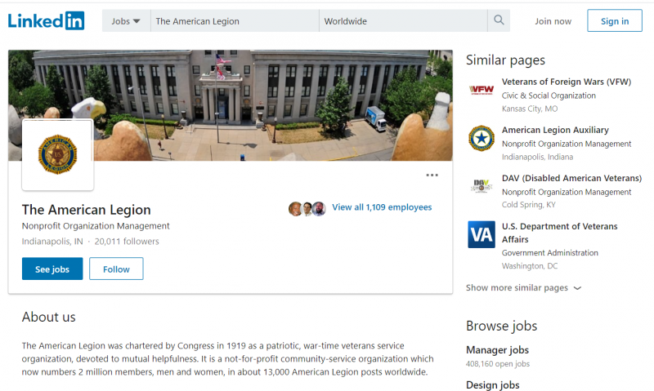Open Veterans of Foreign Wars (VFW) page
This screenshot has width=654, height=391.
(566, 82)
